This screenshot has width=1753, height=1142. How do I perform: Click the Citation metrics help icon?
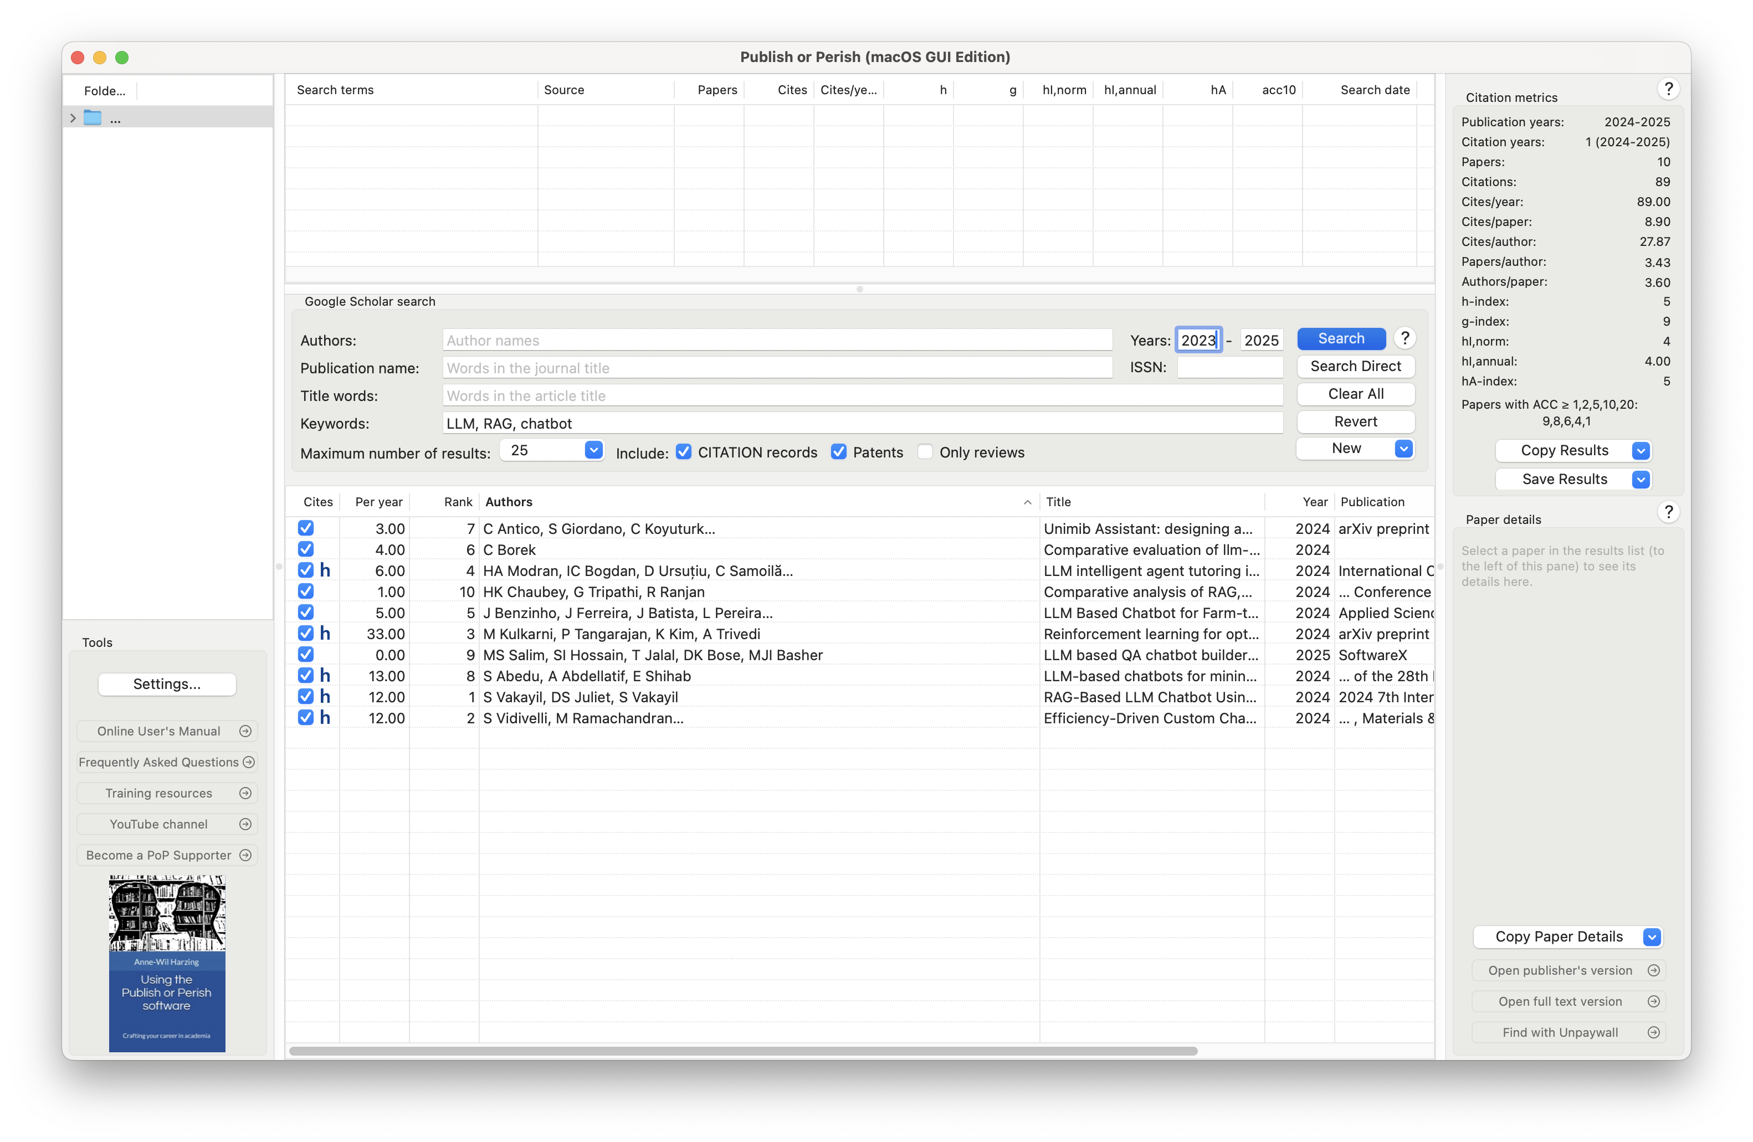point(1668,89)
